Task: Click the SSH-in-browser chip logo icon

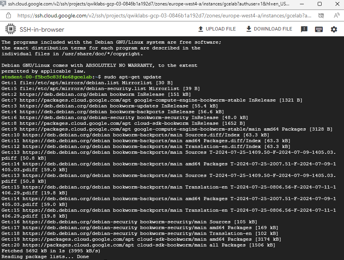Action: tap(10, 29)
